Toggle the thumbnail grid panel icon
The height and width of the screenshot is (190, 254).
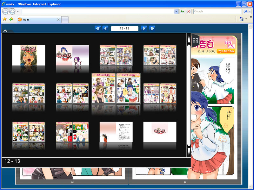[x=195, y=41]
